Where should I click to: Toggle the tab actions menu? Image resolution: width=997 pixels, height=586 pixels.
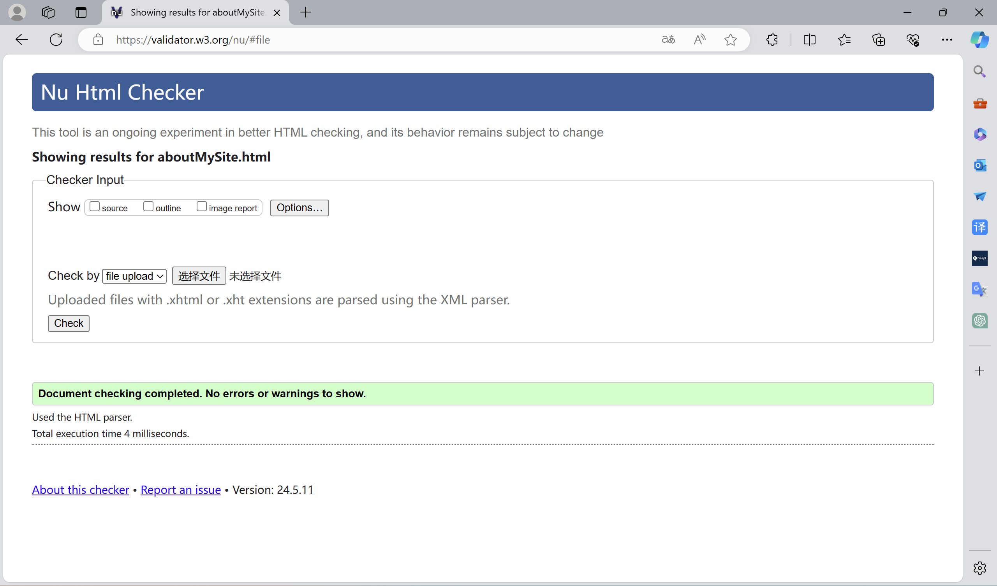point(81,12)
